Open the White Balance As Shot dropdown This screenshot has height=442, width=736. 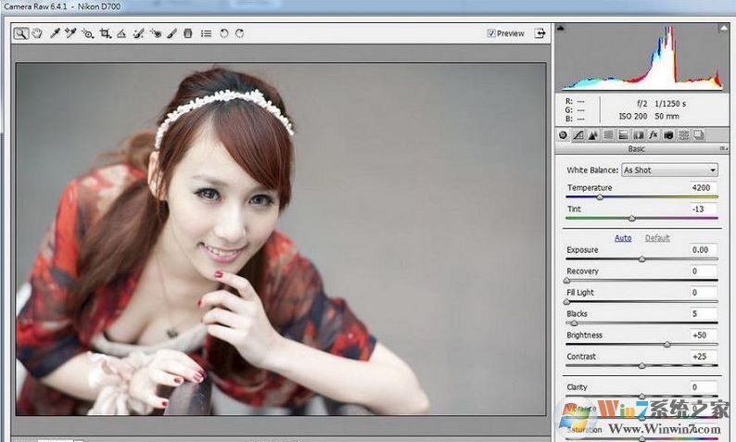pos(670,170)
